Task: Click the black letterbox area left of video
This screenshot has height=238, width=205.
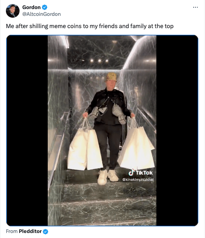Action: tap(27, 131)
